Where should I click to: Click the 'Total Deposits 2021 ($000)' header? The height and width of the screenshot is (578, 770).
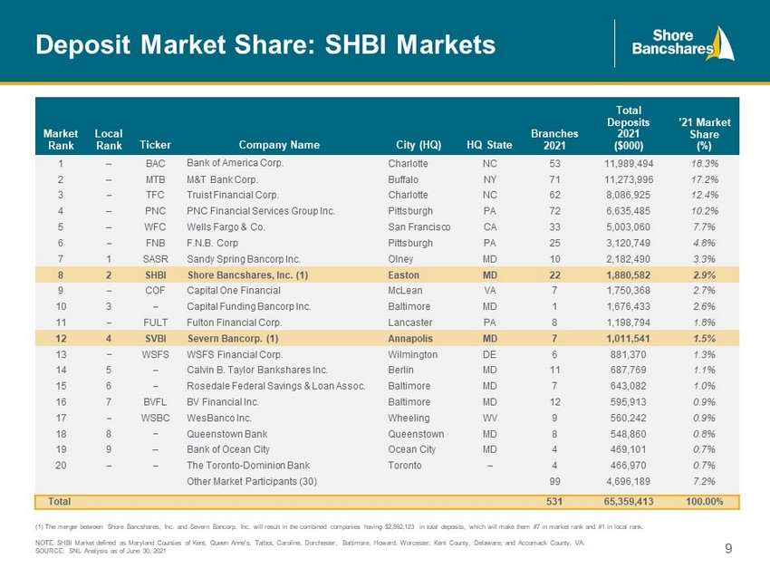[x=628, y=128]
